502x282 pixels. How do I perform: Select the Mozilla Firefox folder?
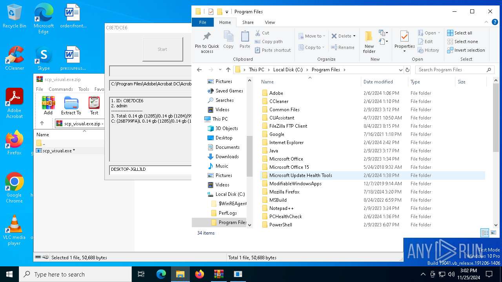(284, 192)
